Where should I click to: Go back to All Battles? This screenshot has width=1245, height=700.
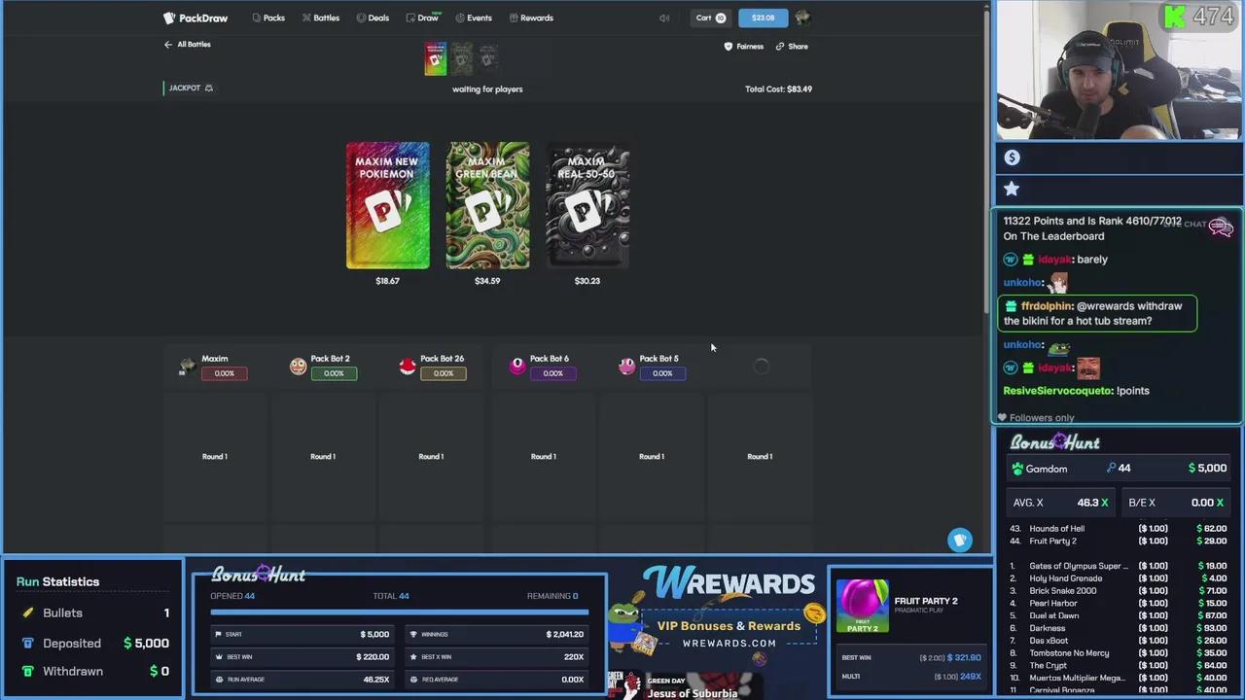pos(187,44)
